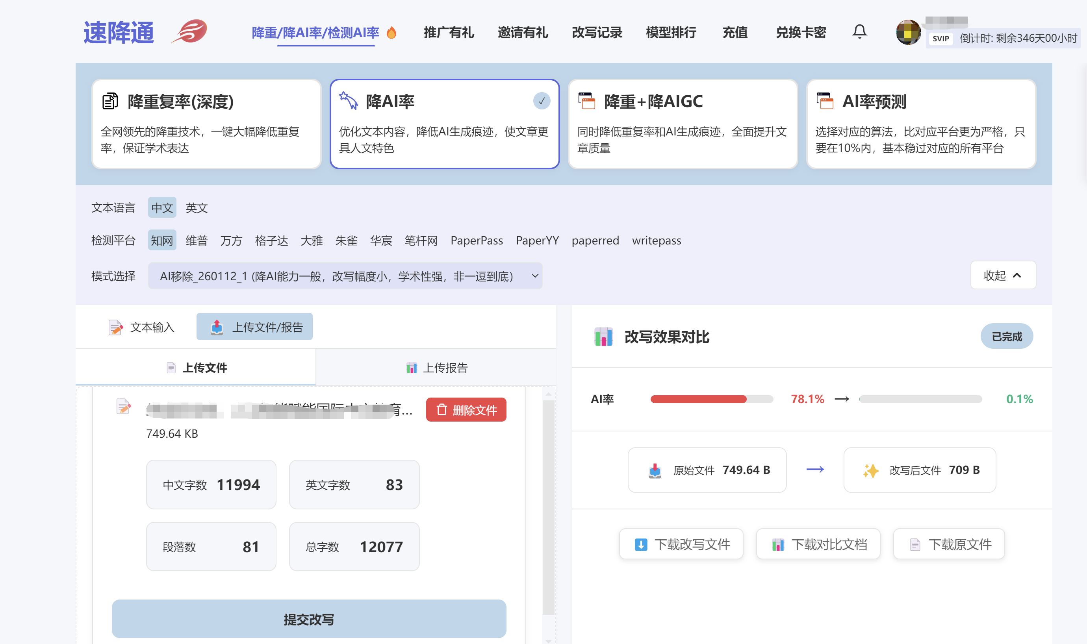Click the 提交改写 submit button
This screenshot has width=1087, height=644.
309,619
